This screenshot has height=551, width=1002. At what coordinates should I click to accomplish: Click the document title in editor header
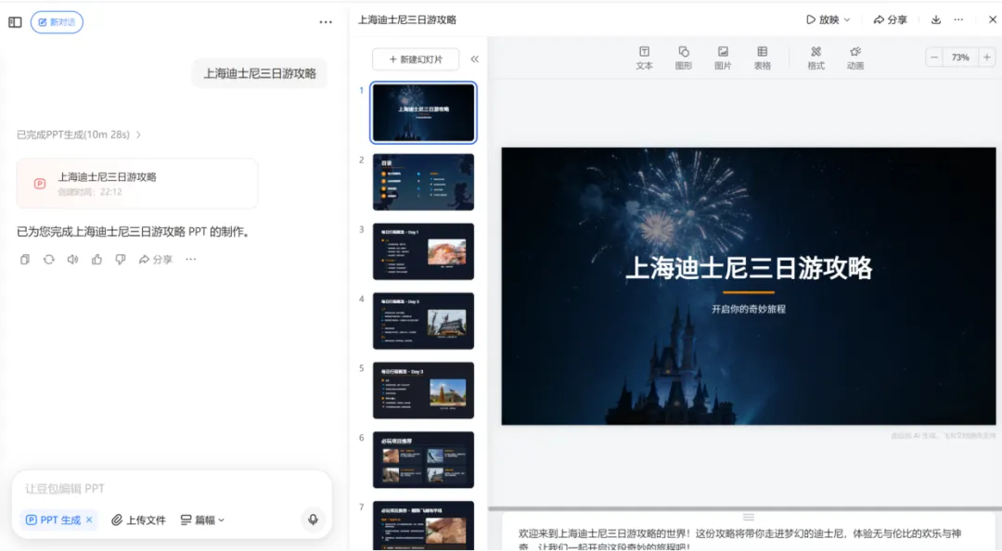[x=407, y=19]
